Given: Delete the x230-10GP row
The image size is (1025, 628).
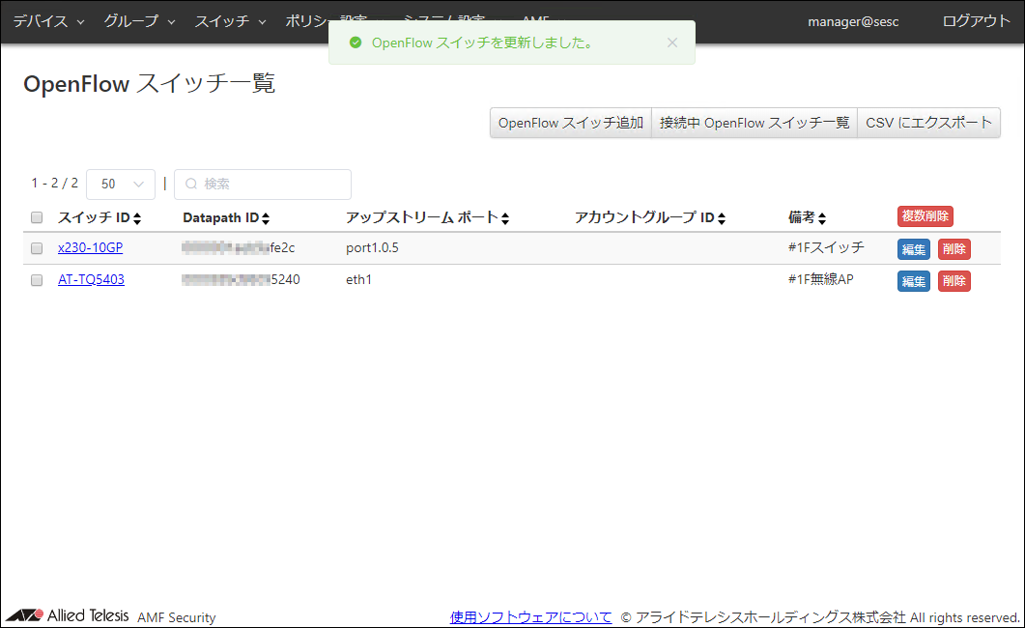Looking at the screenshot, I should [x=954, y=249].
